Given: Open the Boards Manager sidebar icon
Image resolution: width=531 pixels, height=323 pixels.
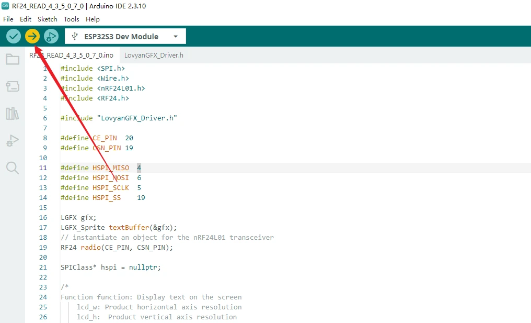Looking at the screenshot, I should click(x=13, y=86).
